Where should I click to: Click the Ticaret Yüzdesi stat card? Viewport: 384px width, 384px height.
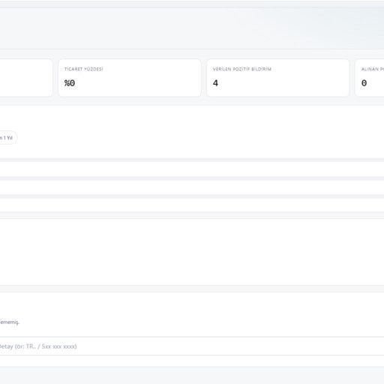coord(130,78)
